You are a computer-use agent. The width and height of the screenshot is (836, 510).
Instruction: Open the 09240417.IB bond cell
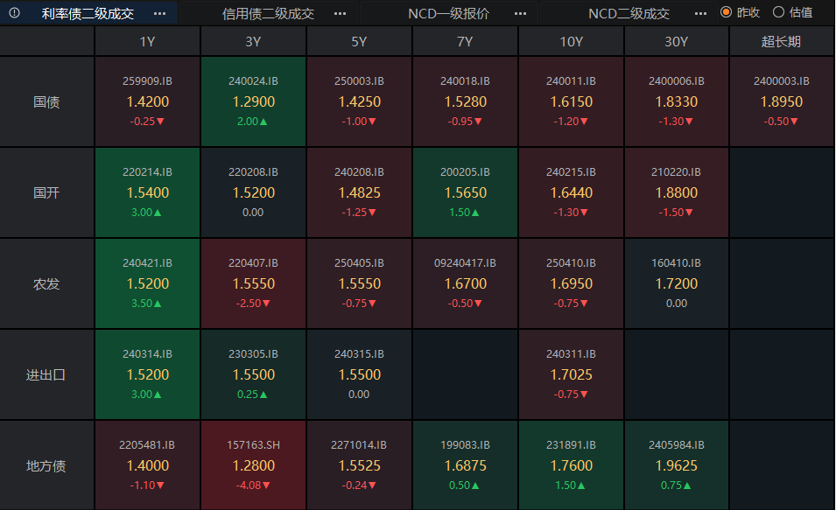465,283
